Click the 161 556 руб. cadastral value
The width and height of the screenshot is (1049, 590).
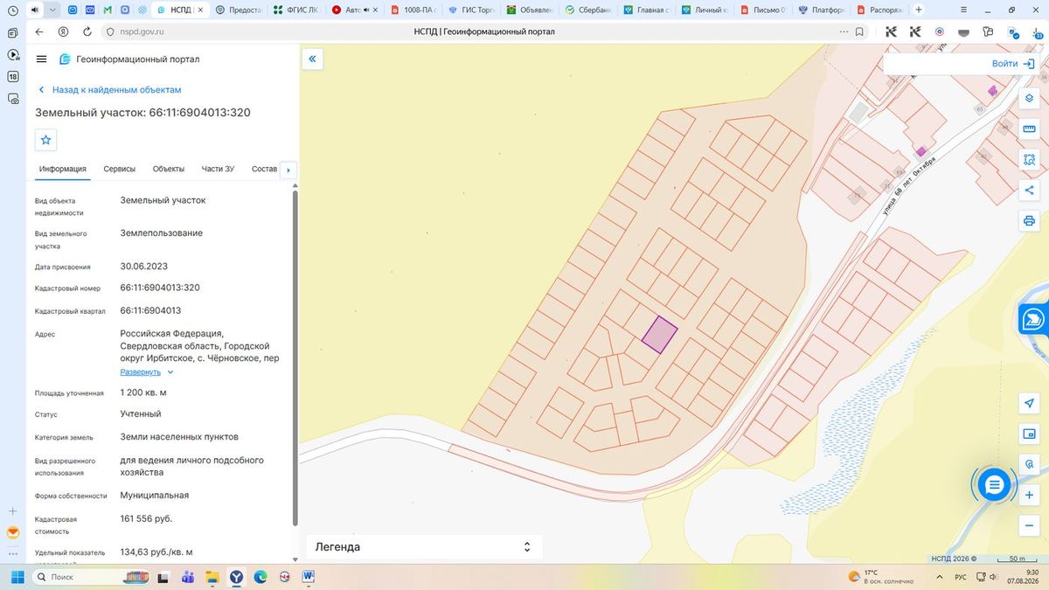click(x=146, y=518)
